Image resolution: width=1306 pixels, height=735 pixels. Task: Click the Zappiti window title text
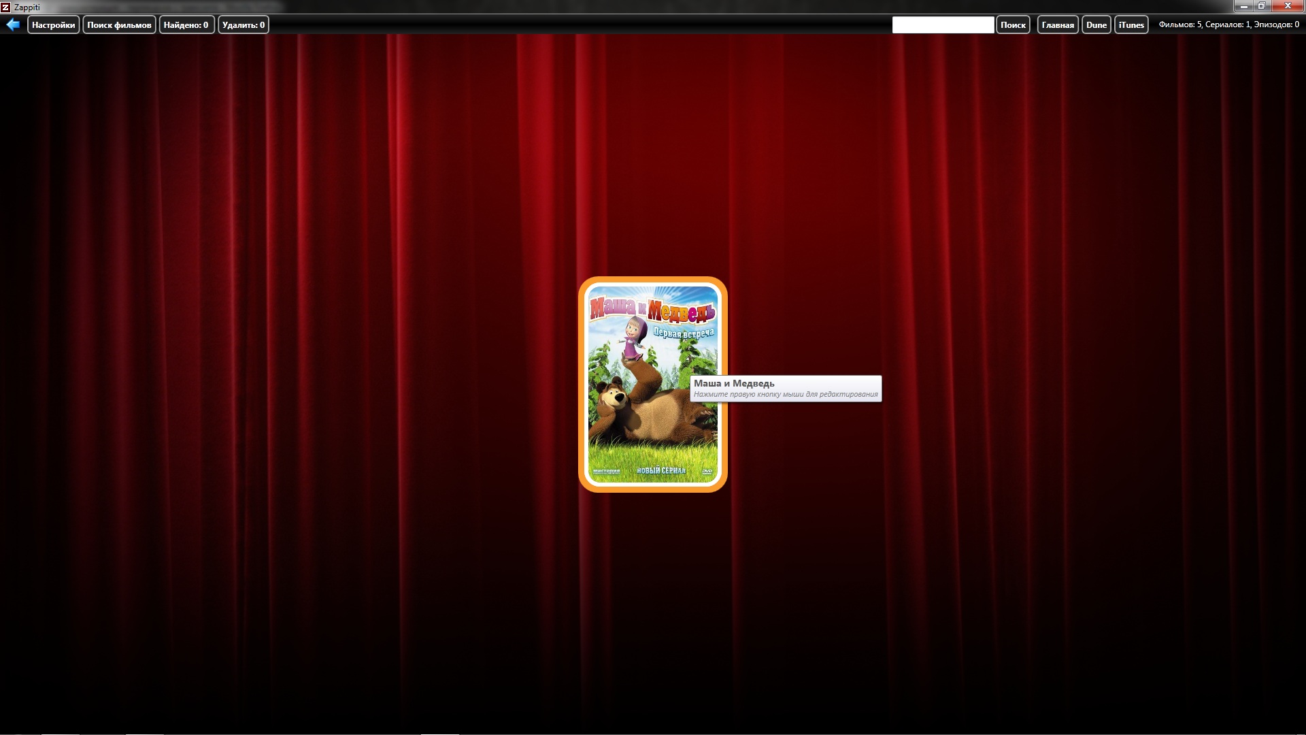pyautogui.click(x=27, y=7)
